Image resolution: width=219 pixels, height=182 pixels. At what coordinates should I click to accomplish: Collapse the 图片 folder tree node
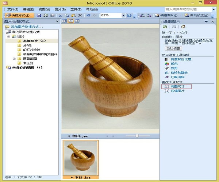point(8,36)
